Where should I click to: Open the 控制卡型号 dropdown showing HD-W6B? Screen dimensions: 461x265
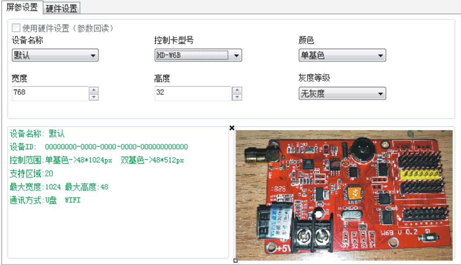coord(198,56)
